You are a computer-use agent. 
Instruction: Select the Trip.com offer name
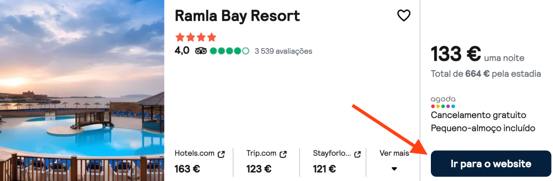point(261,153)
